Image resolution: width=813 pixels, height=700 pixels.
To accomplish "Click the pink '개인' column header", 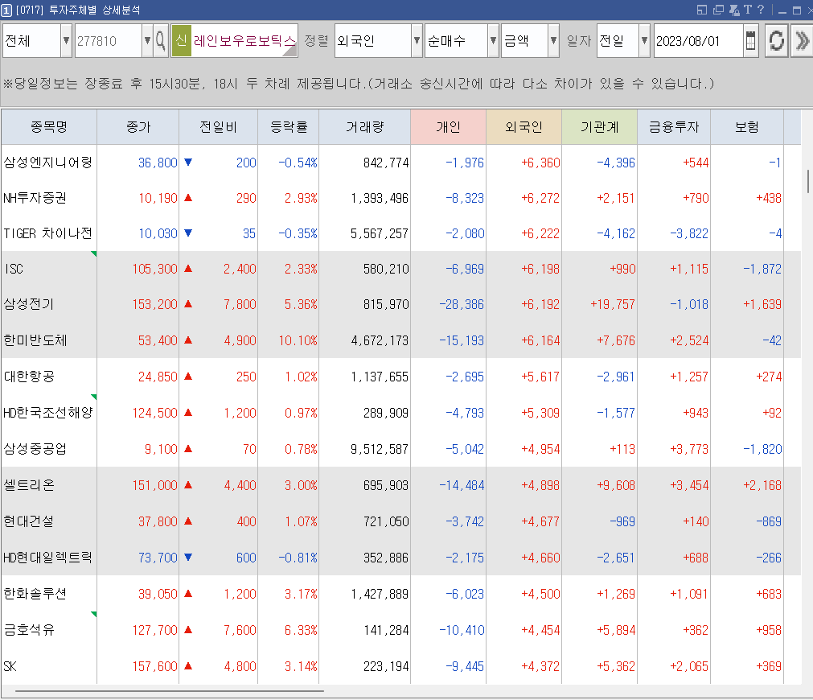I will point(448,126).
